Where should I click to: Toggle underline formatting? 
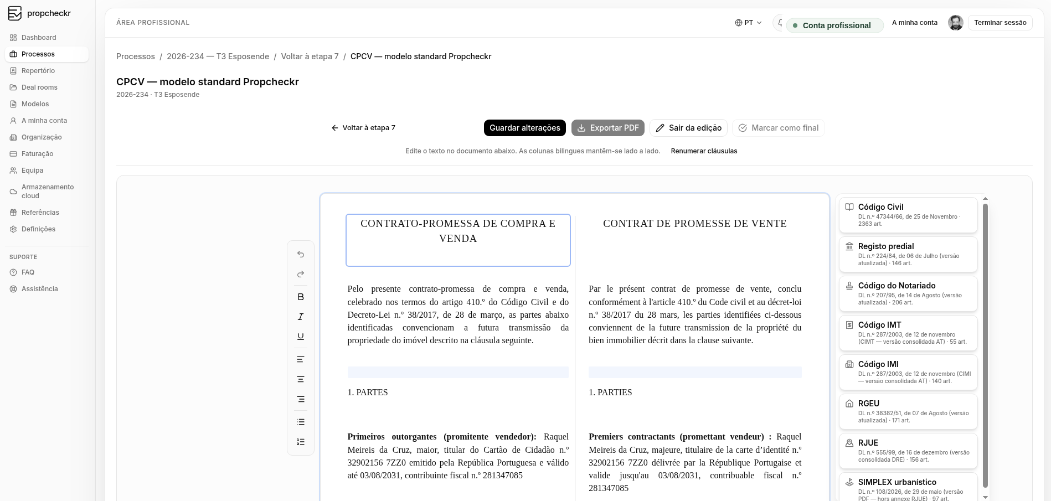pos(301,337)
